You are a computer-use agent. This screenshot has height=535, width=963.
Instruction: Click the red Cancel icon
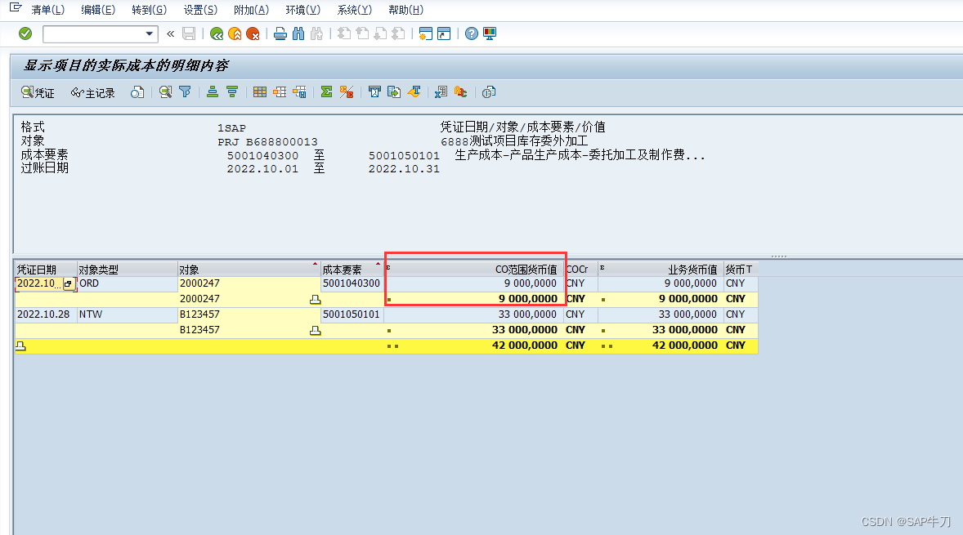pyautogui.click(x=253, y=33)
